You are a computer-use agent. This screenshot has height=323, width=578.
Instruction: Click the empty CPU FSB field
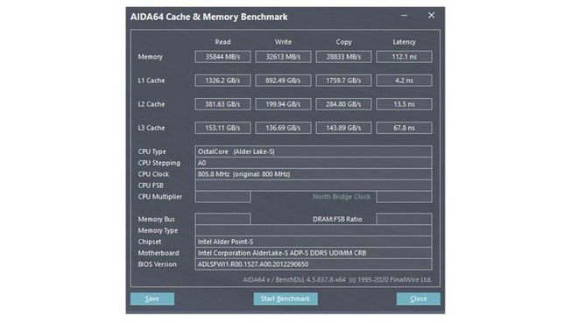[x=314, y=186]
